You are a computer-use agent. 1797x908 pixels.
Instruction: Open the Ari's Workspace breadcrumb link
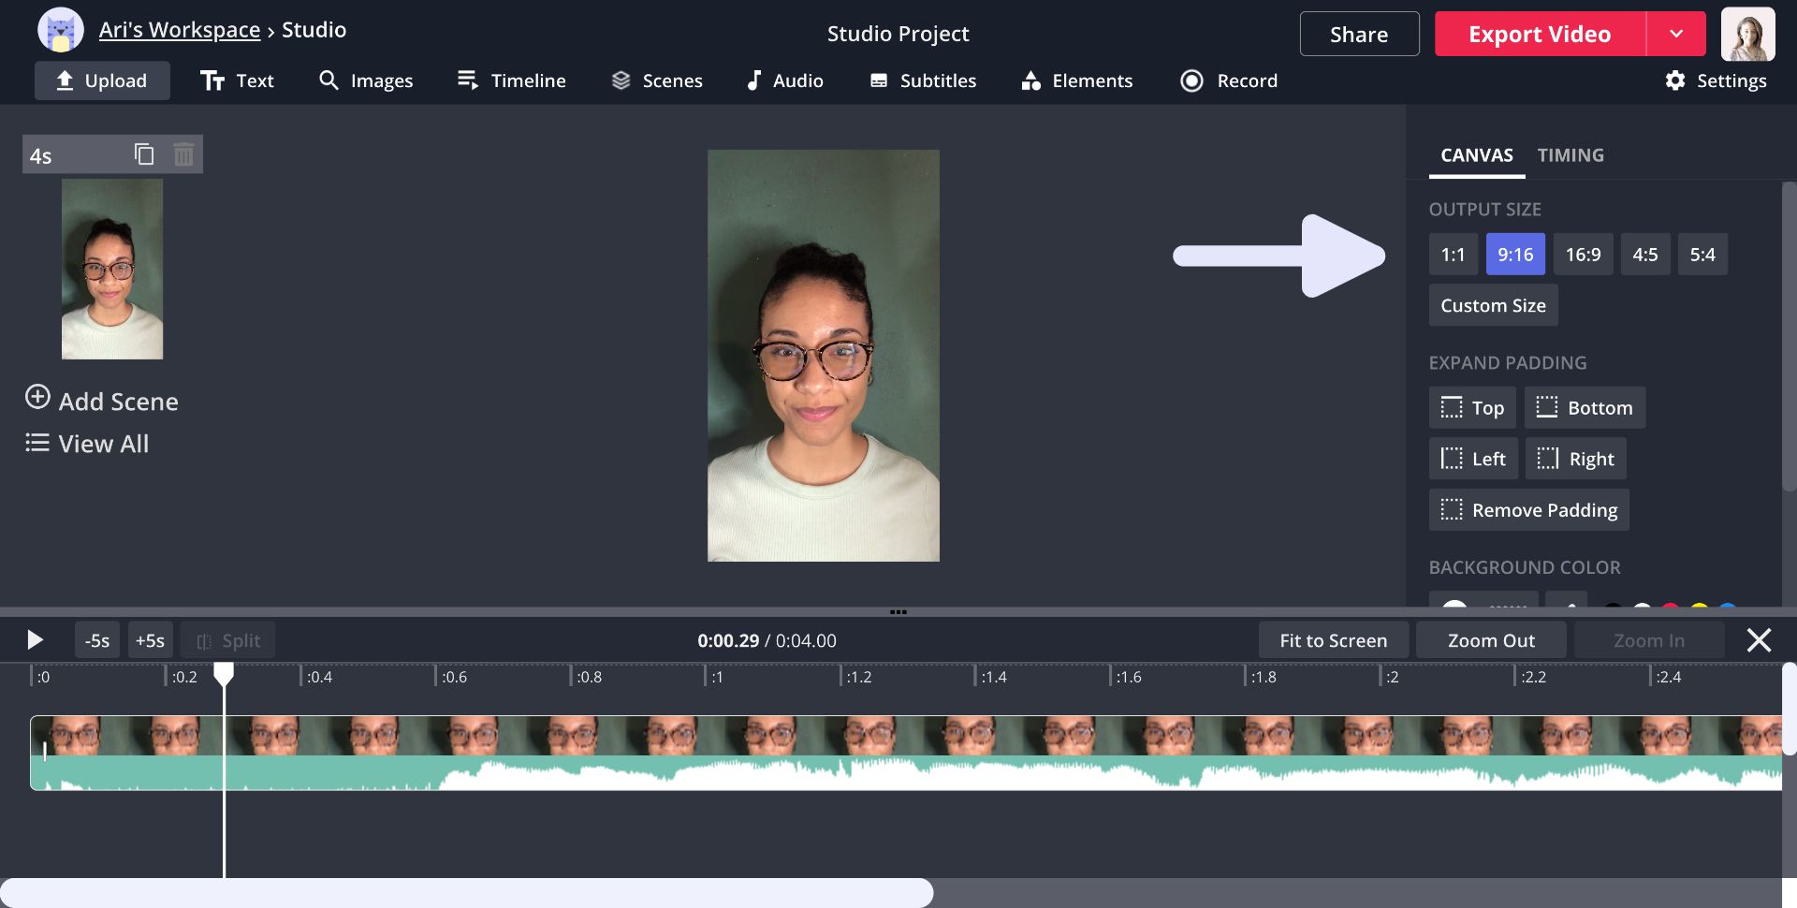[x=180, y=30]
